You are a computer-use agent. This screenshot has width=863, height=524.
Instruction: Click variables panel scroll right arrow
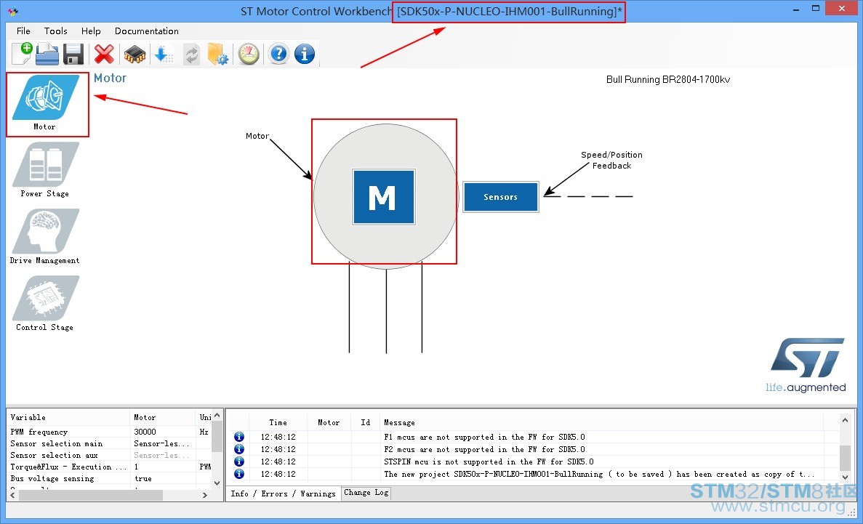click(205, 495)
